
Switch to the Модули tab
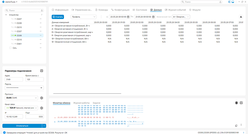tap(195, 10)
